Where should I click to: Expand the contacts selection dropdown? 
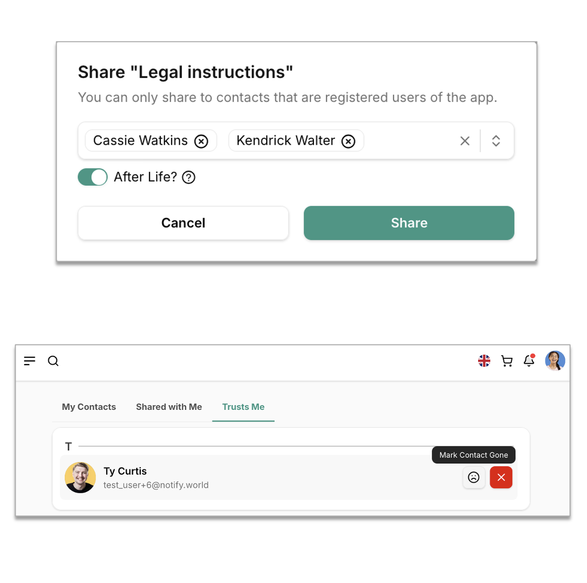tap(496, 141)
